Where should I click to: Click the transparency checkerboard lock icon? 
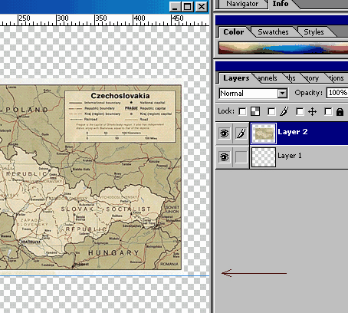255,111
